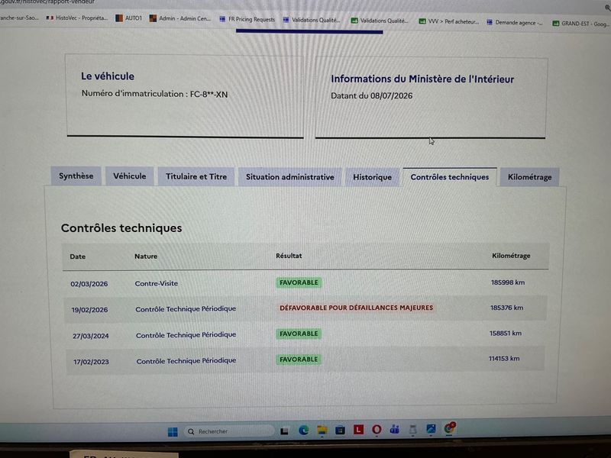Screen dimensions: 611x458
Task: Launch Microsoft Edge from the taskbar
Action: (x=303, y=430)
